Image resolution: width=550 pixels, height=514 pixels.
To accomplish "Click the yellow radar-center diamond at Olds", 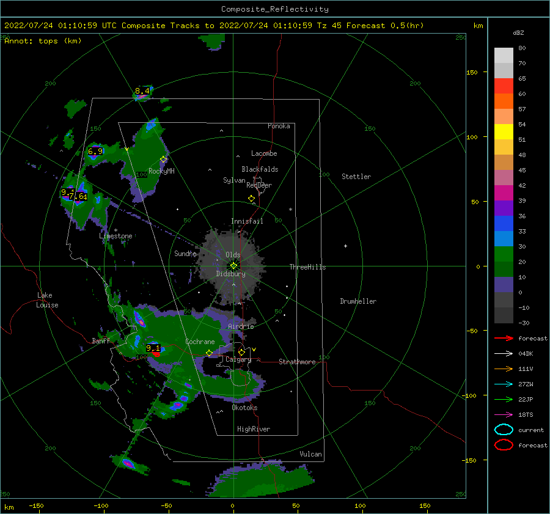I will point(233,266).
